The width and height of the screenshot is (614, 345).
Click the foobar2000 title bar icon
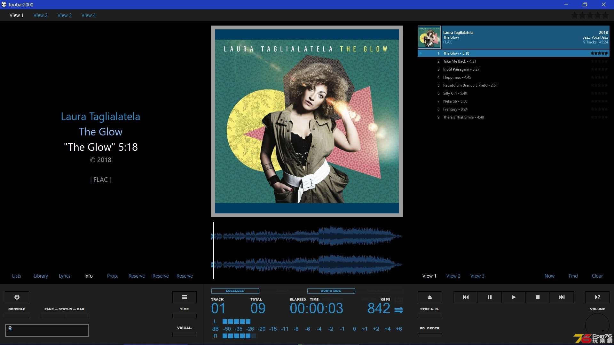click(4, 4)
